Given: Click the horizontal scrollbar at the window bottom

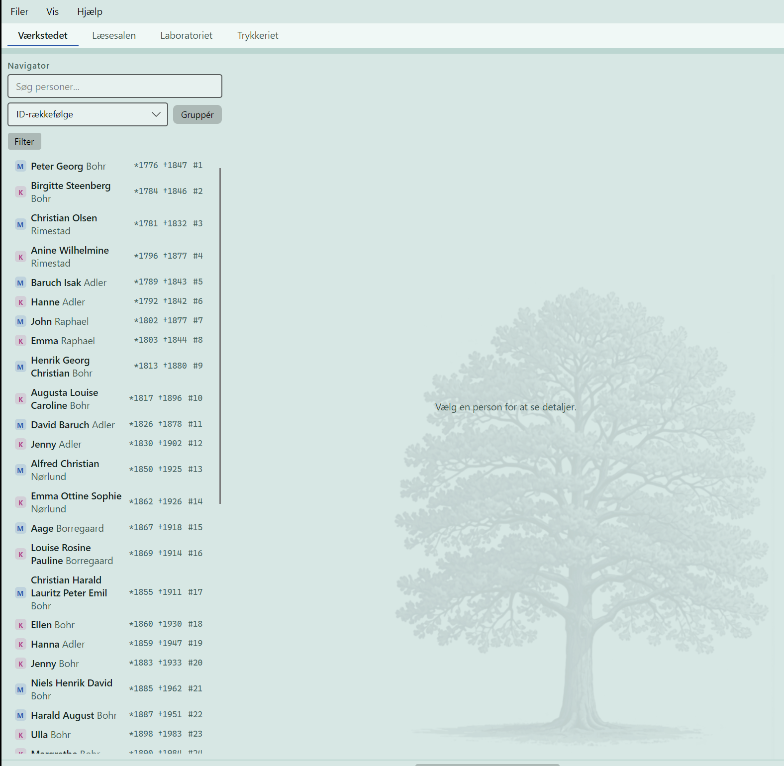Looking at the screenshot, I should click(488, 765).
